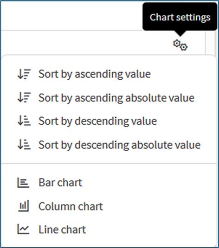Pick Sort by descending value
The width and height of the screenshot is (219, 248).
click(97, 121)
